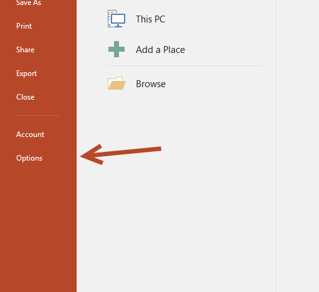
Task: Click the orange separator line above Account
Action: coord(38,115)
